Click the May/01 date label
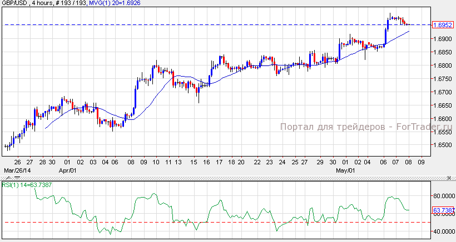This screenshot has width=456, height=242. click(346, 170)
